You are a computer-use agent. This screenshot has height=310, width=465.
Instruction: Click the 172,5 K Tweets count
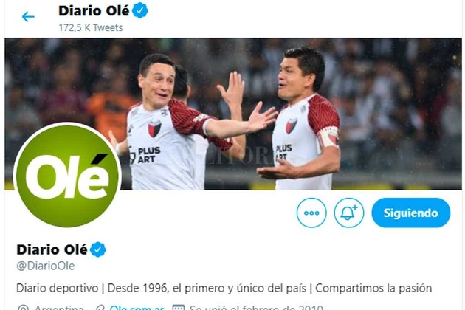pos(91,27)
